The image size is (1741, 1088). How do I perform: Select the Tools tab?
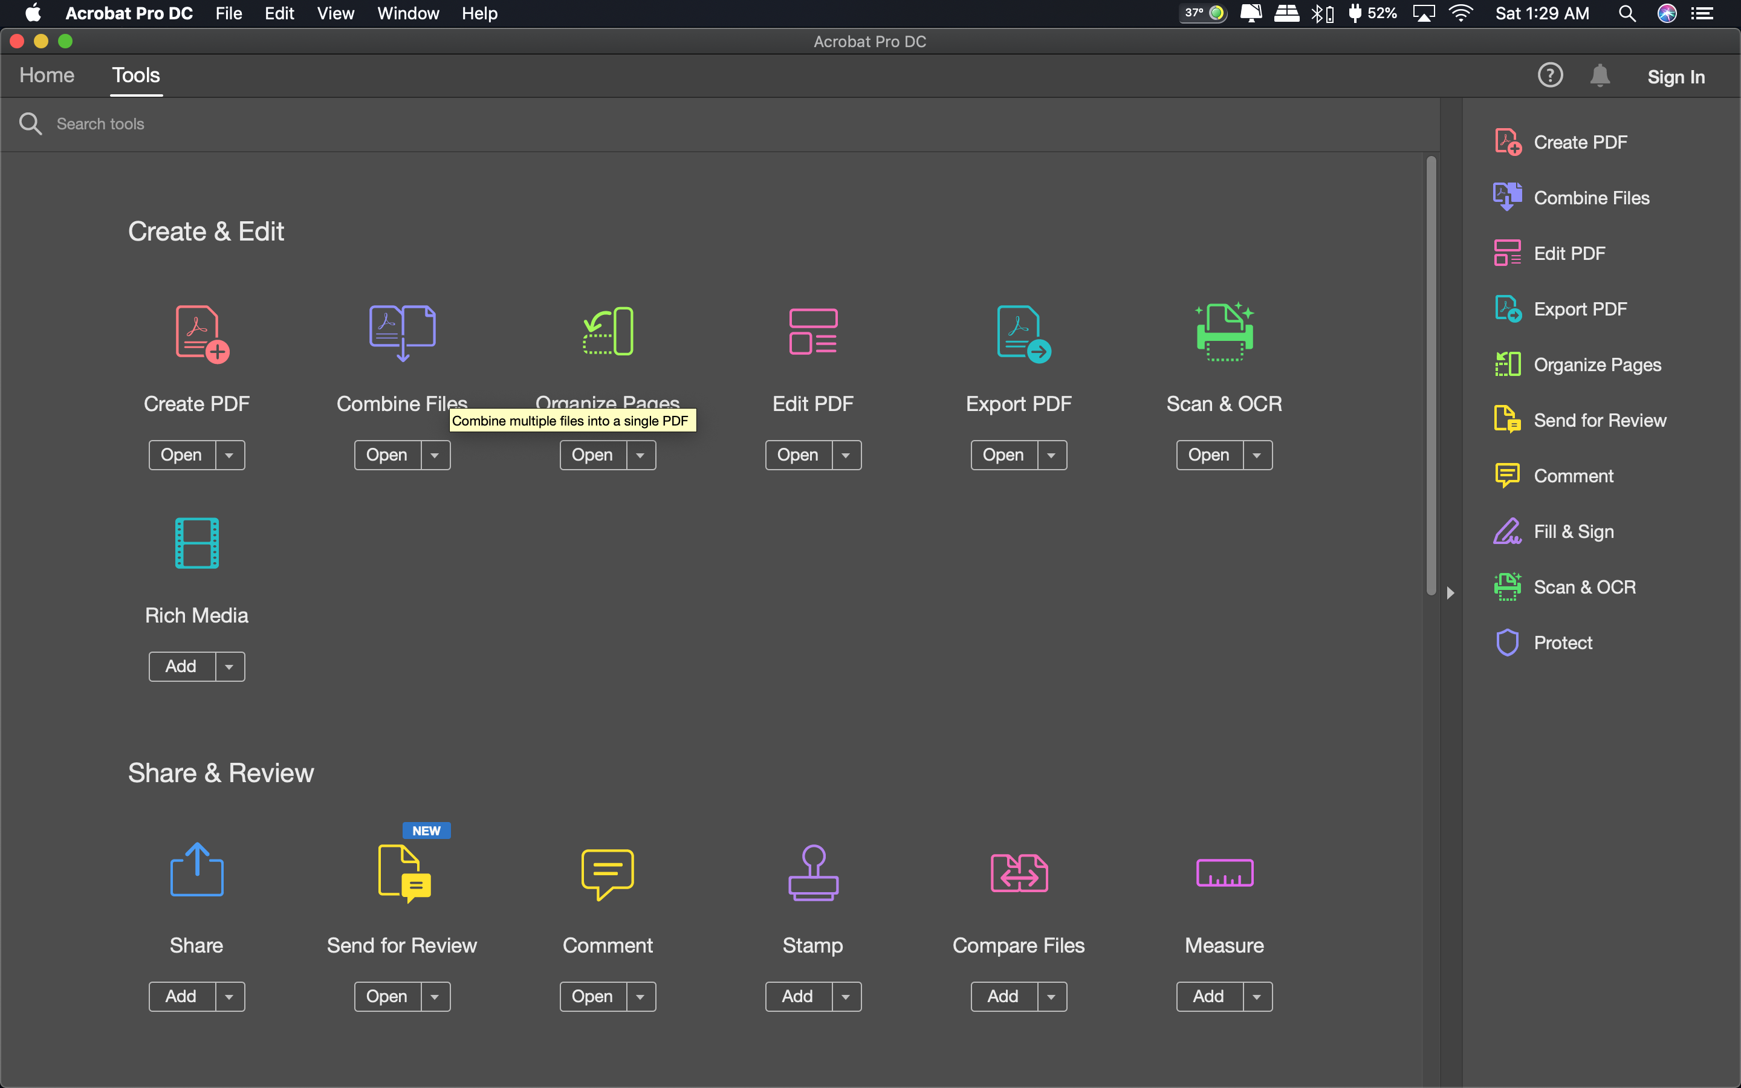click(136, 75)
